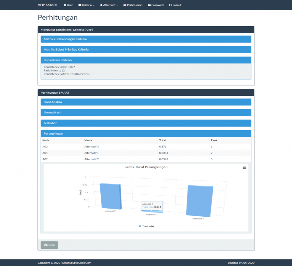Screen dimensions: 292x266
Task: Open the Kriteria dropdown menu
Action: [86, 5]
